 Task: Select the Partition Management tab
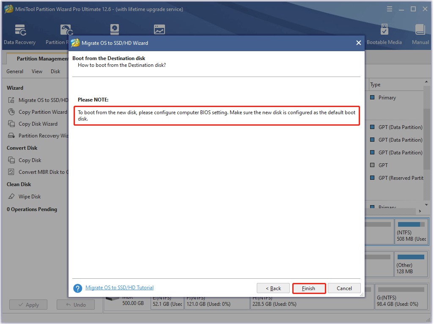38,59
